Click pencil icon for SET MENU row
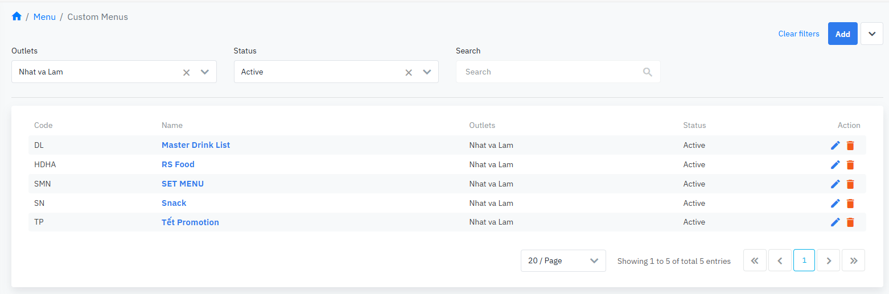The image size is (889, 294). coord(835,184)
